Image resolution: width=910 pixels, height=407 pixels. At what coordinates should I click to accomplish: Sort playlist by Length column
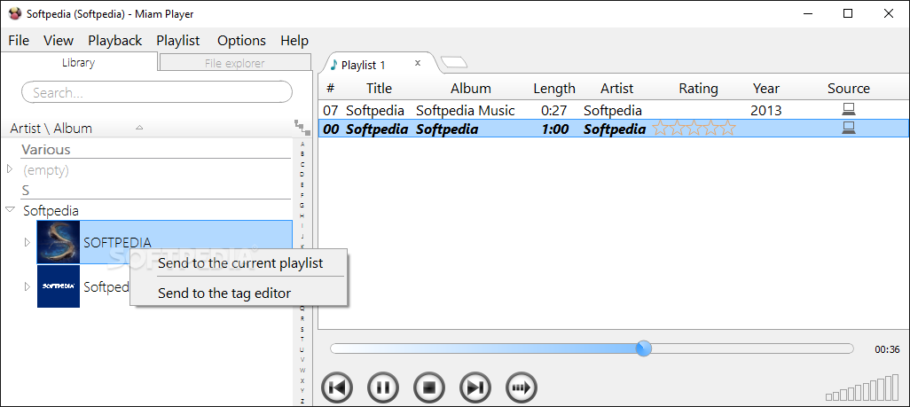click(554, 89)
